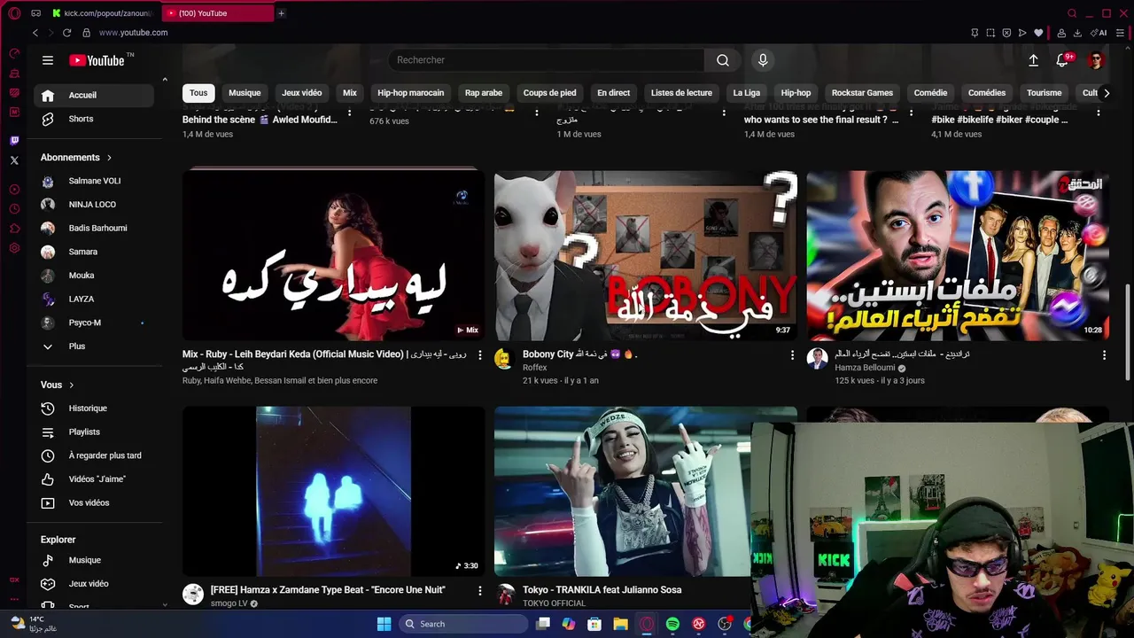Open sidebar settings gear icon

coord(14,248)
